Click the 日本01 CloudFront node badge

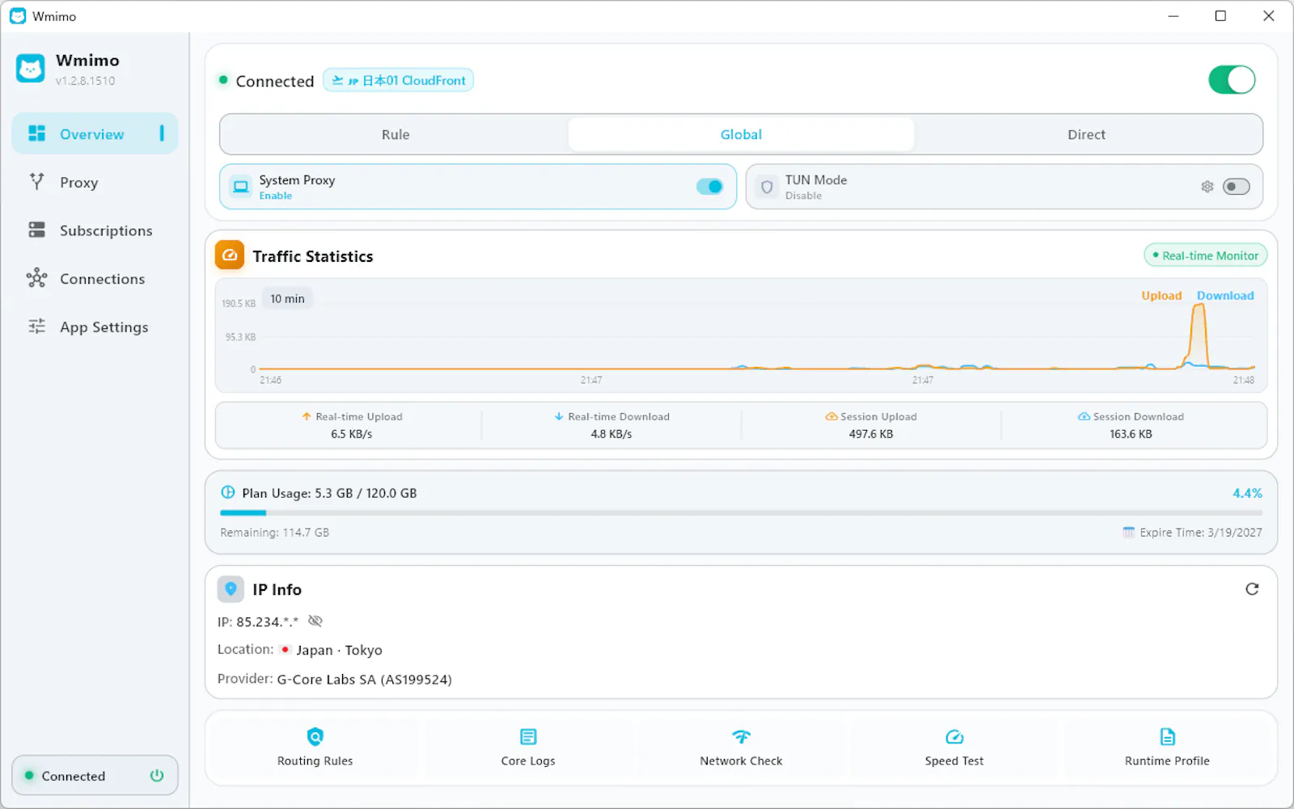pos(399,80)
